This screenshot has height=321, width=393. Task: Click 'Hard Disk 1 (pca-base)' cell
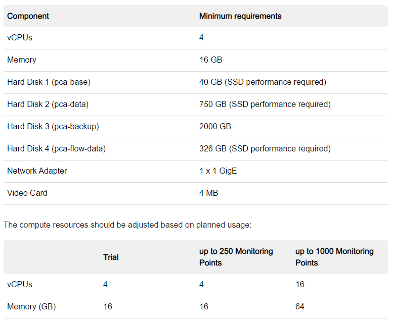click(49, 82)
